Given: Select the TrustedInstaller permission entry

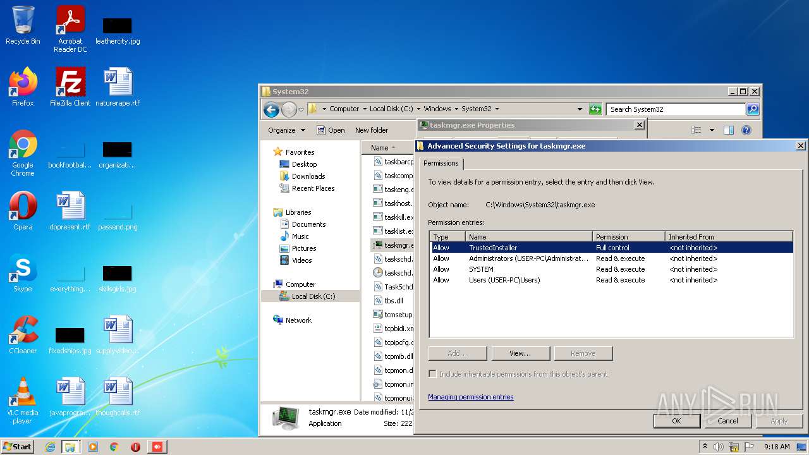Looking at the screenshot, I should coord(611,248).
